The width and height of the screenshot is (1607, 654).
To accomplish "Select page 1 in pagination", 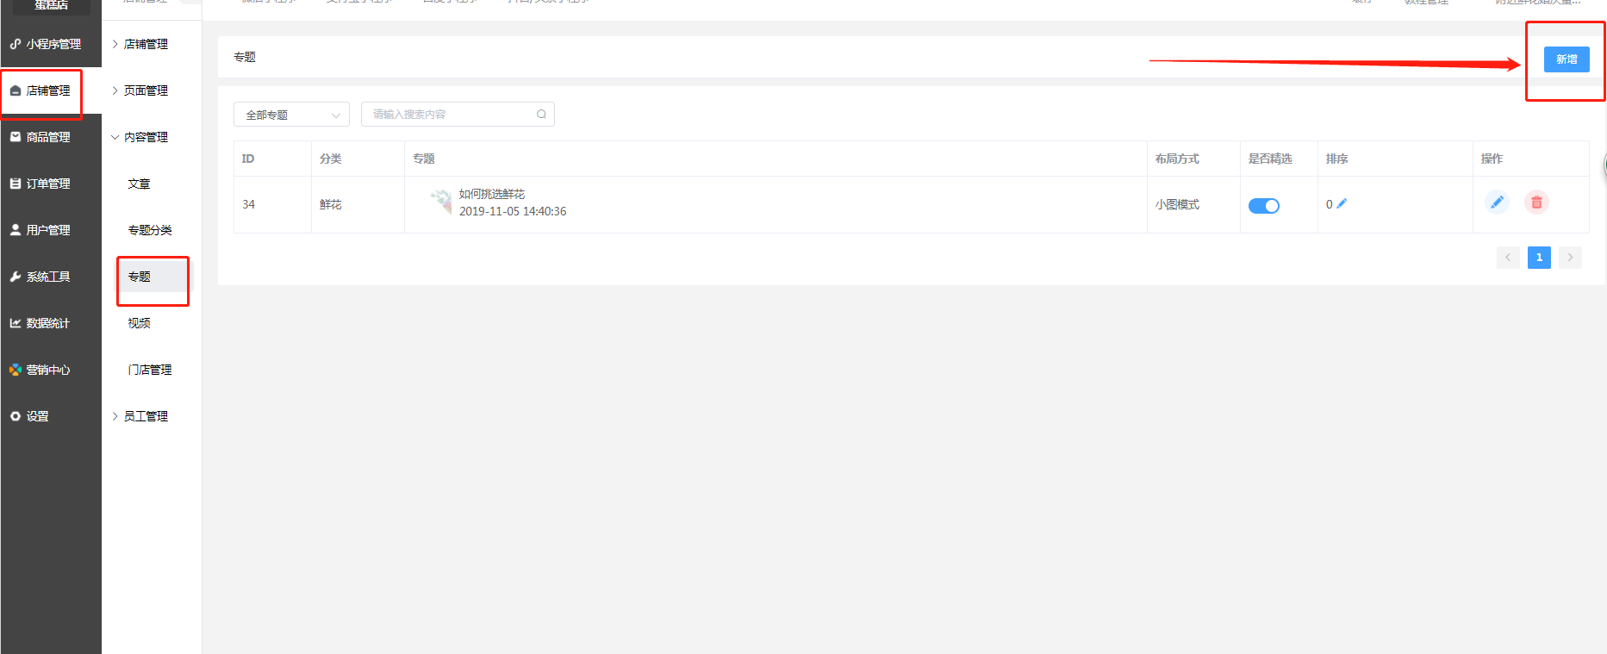I will coord(1539,258).
